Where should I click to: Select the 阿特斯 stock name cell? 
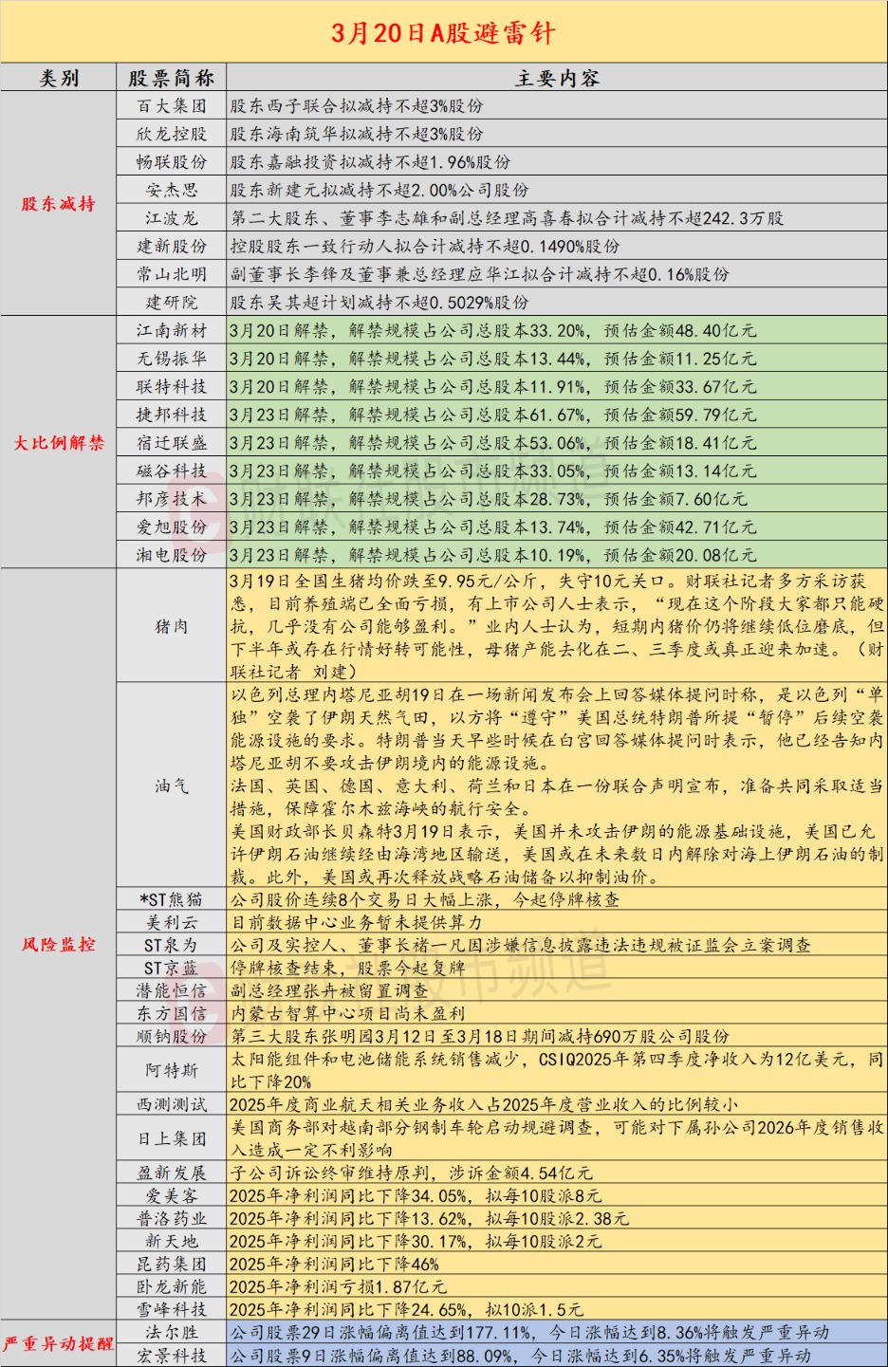(172, 1070)
